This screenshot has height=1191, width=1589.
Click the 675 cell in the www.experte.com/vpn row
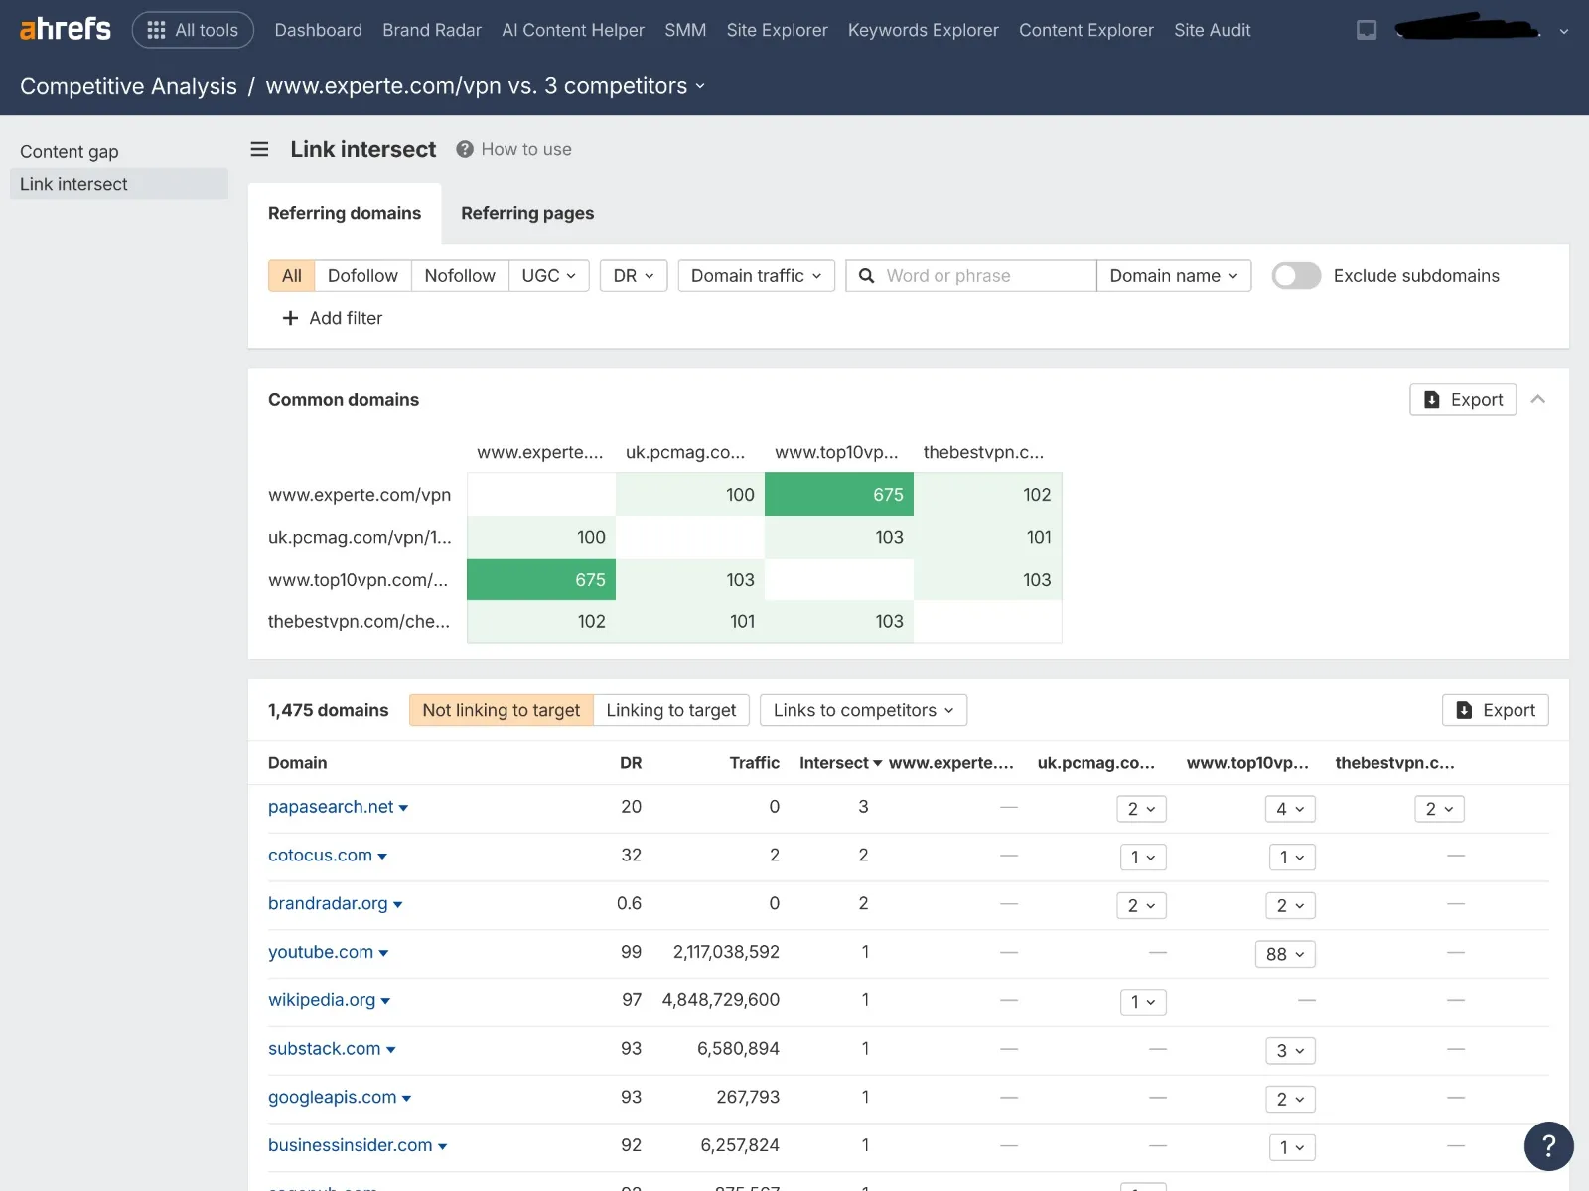(x=839, y=494)
